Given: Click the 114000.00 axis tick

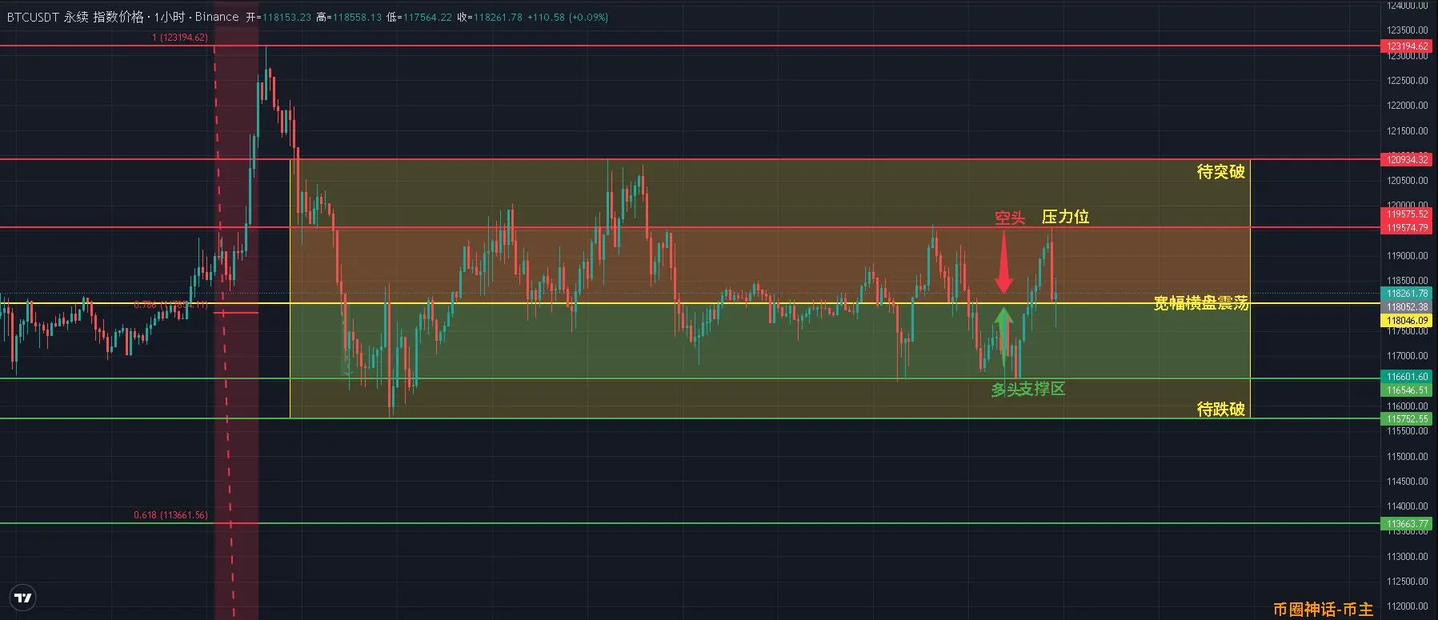Looking at the screenshot, I should [1408, 506].
